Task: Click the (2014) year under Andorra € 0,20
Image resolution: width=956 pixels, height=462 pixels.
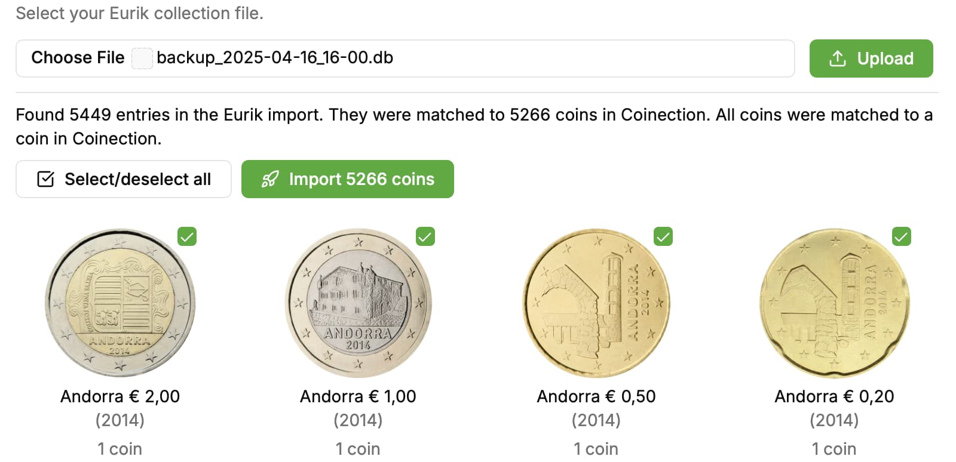Action: tap(835, 420)
